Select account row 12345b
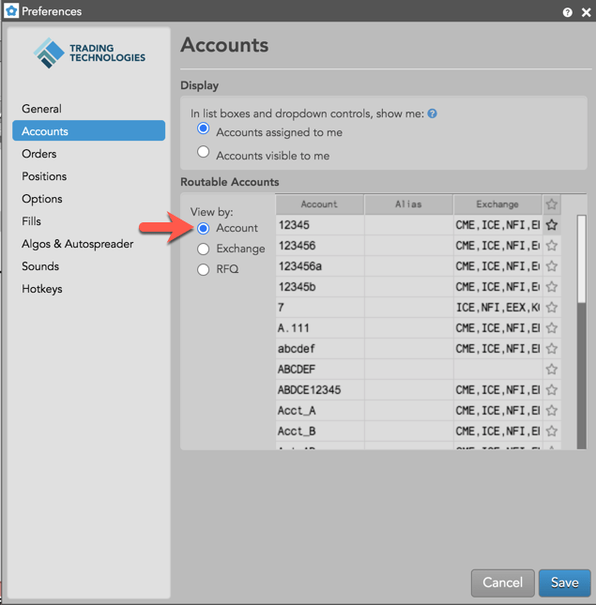 pos(418,287)
